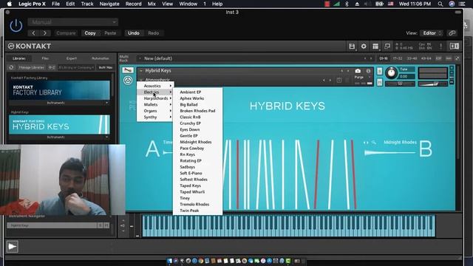Open Kontakt options gear icon
This screenshot has height=266, width=473.
(x=364, y=46)
